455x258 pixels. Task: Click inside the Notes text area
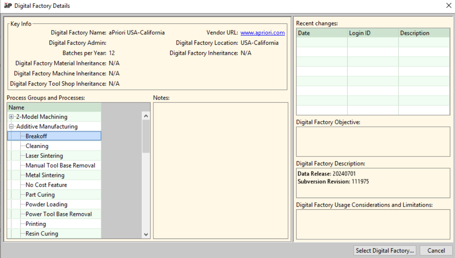pyautogui.click(x=221, y=171)
